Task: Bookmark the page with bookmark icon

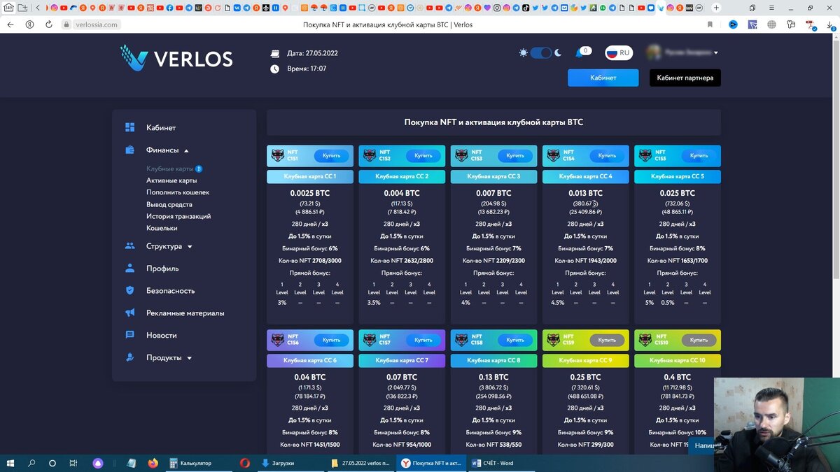Action: click(x=710, y=24)
